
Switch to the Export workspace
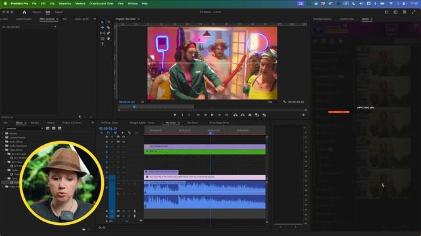pos(59,12)
